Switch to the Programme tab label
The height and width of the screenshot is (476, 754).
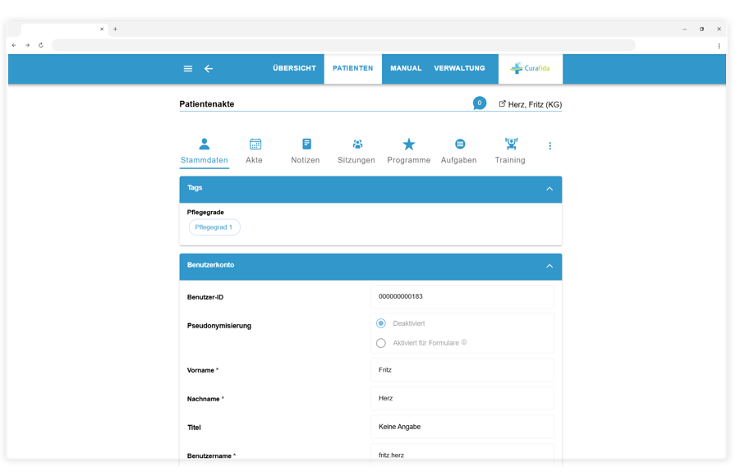409,160
